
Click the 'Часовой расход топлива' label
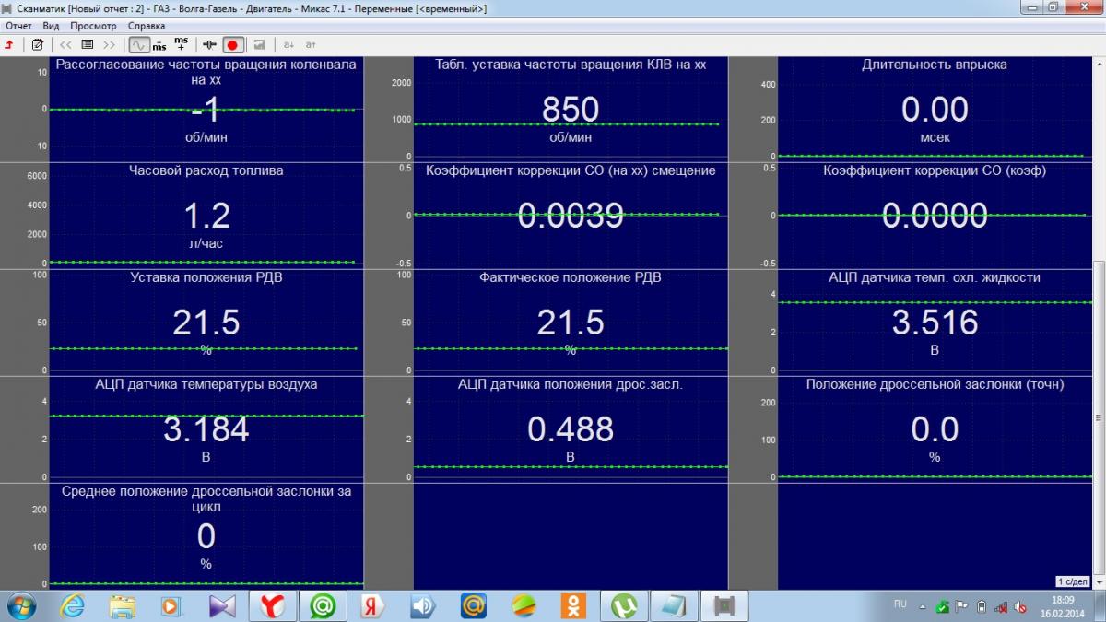[x=206, y=170]
